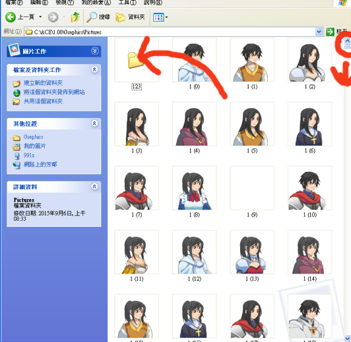351x342 pixels.
Task: Click 將這個資料夾發佈到網站 link
Action: pyautogui.click(x=54, y=92)
